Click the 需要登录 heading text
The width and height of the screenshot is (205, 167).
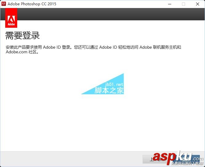pyautogui.click(x=22, y=35)
